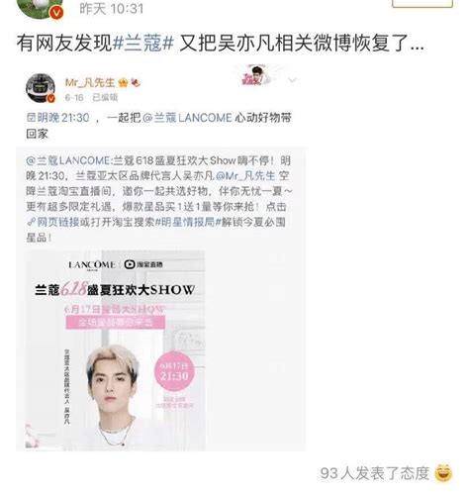Viewport: 469px width, 497px height.
Task: Follow the 网页链接 web link
Action: (52, 222)
